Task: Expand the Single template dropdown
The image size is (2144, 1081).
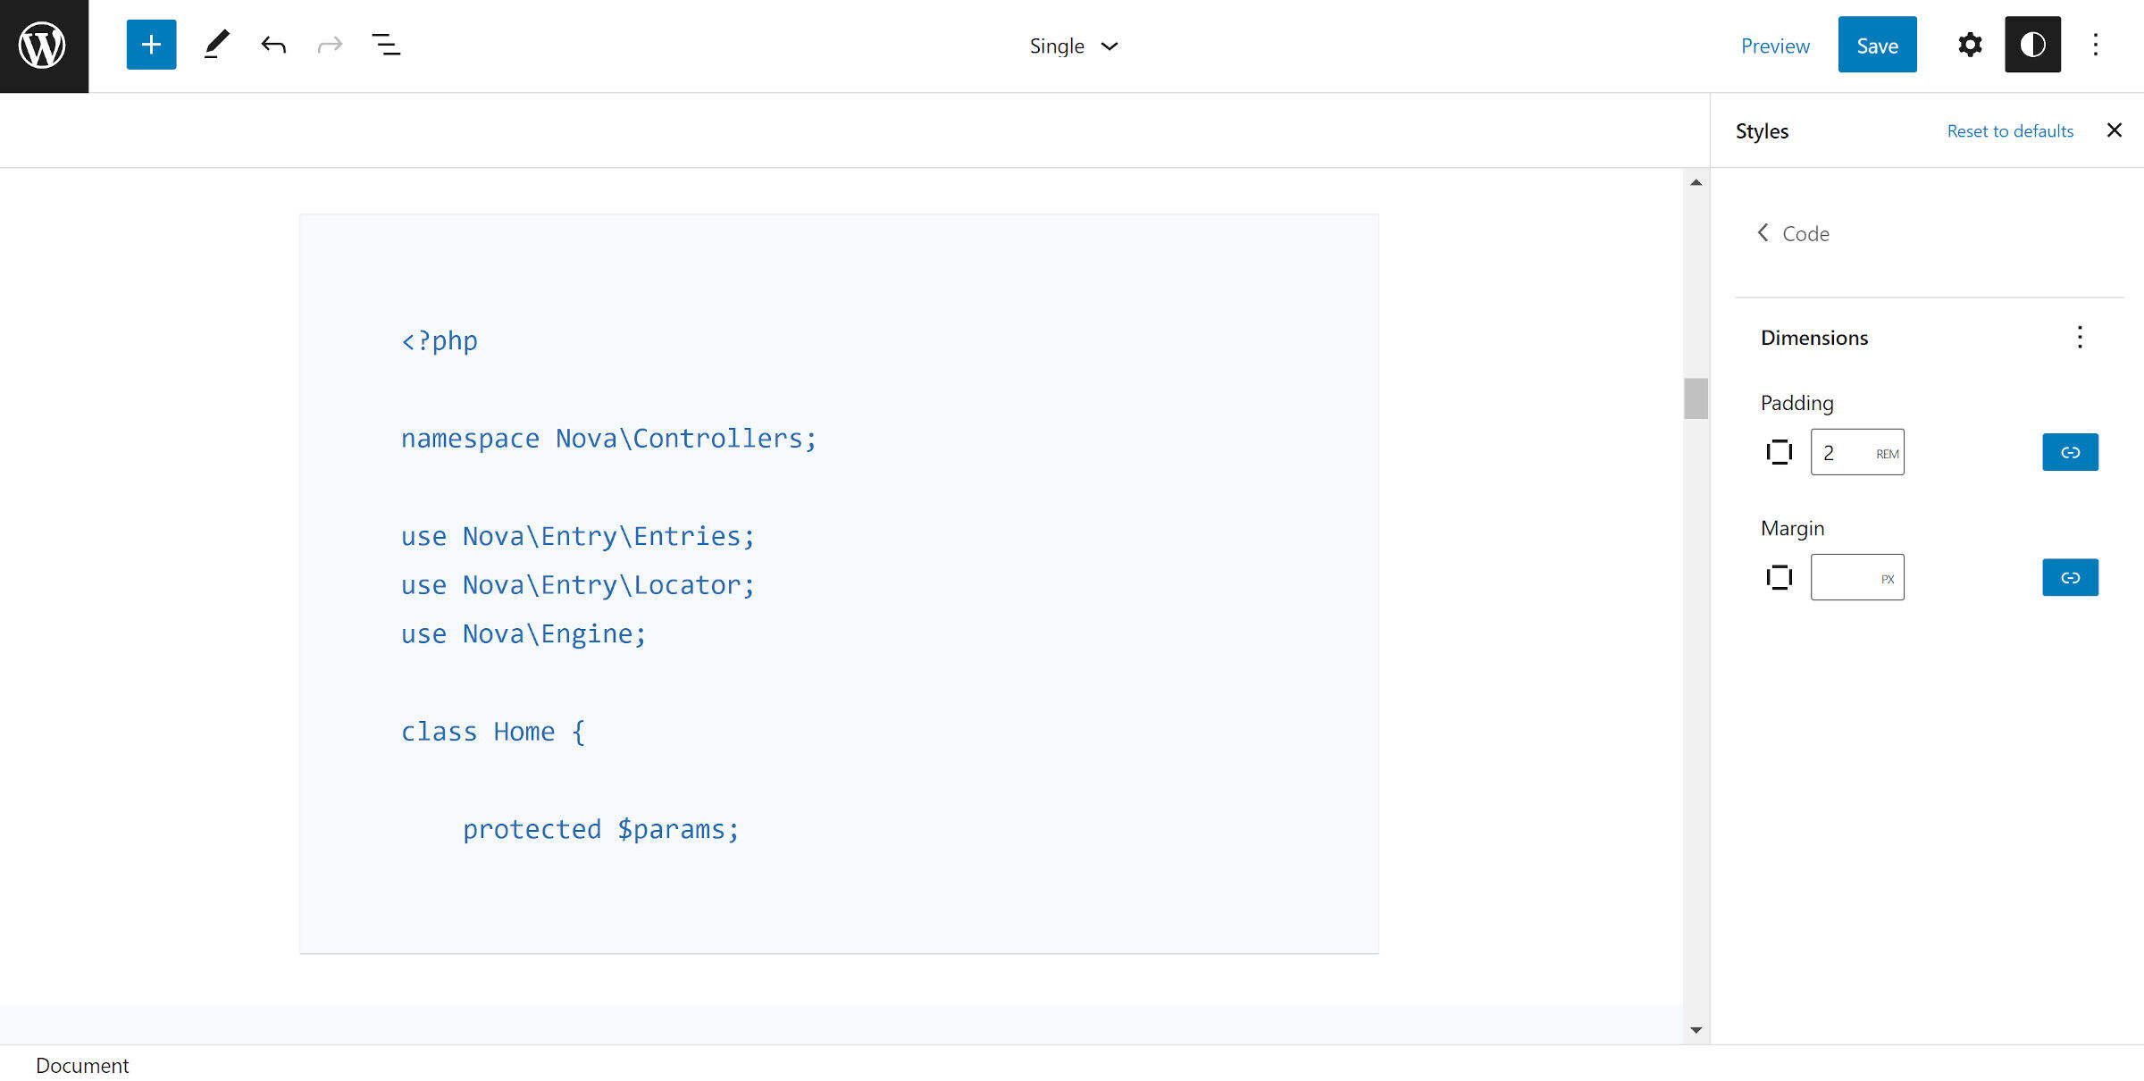Action: (1073, 46)
